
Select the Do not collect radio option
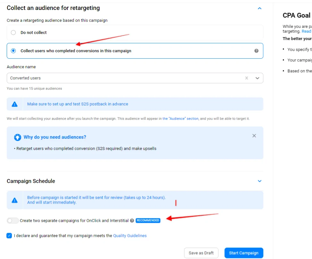coord(13,32)
